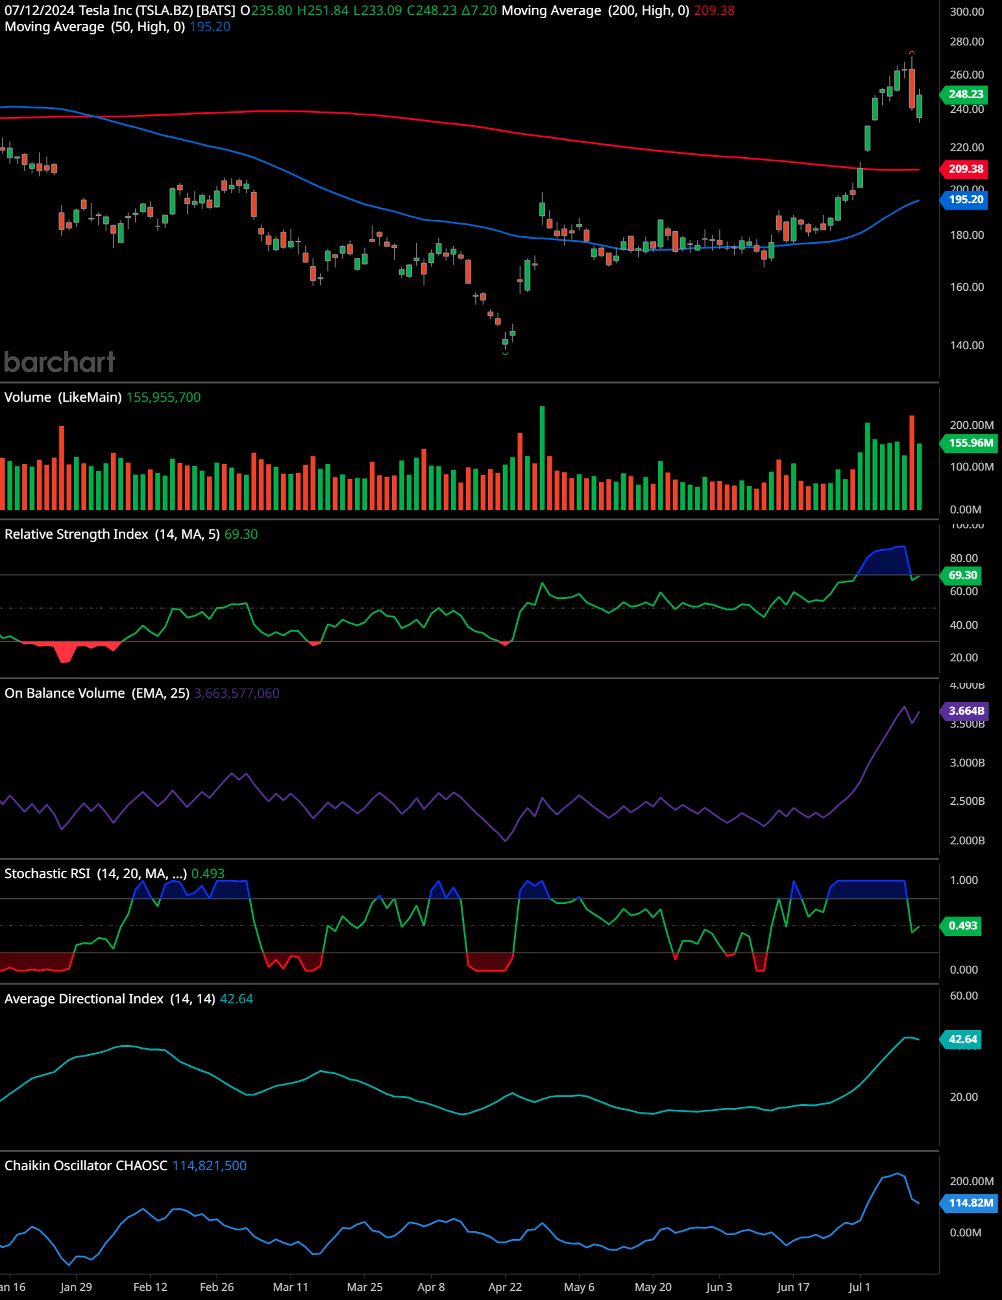Click the 69.30 RSI value tag

coord(962,575)
